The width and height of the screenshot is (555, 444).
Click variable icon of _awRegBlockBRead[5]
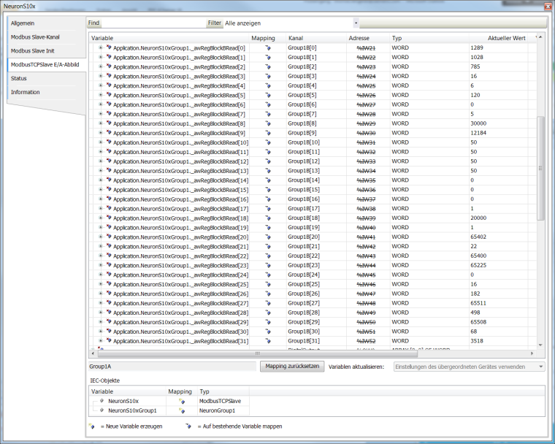(x=109, y=95)
